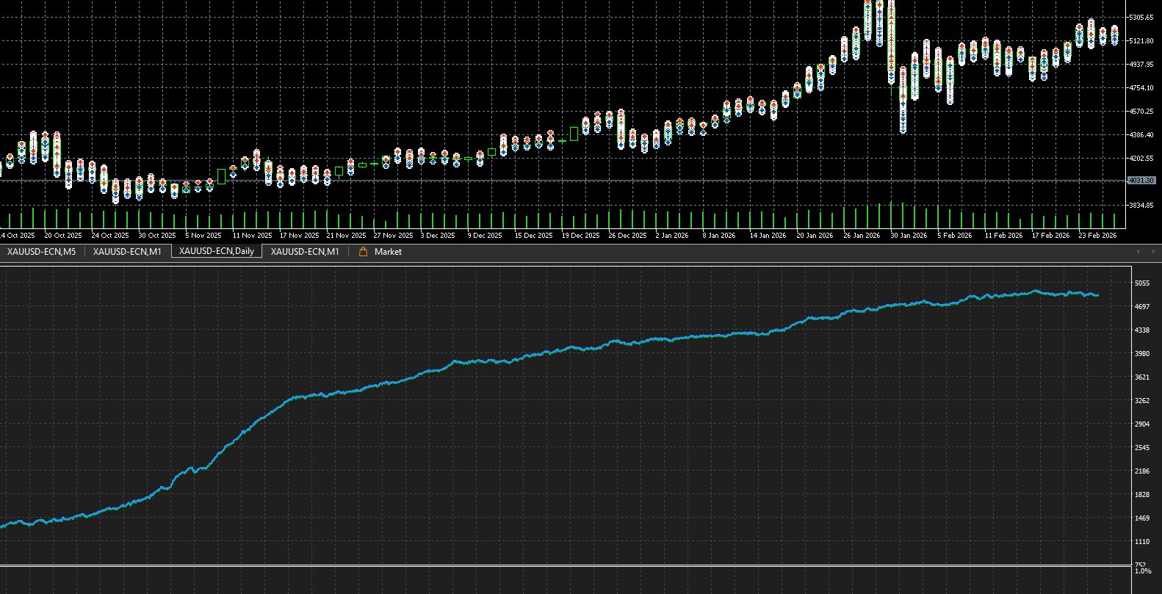Select the 4202.55 price axis value
Viewport: 1162px width, 594px height.
coord(1141,159)
